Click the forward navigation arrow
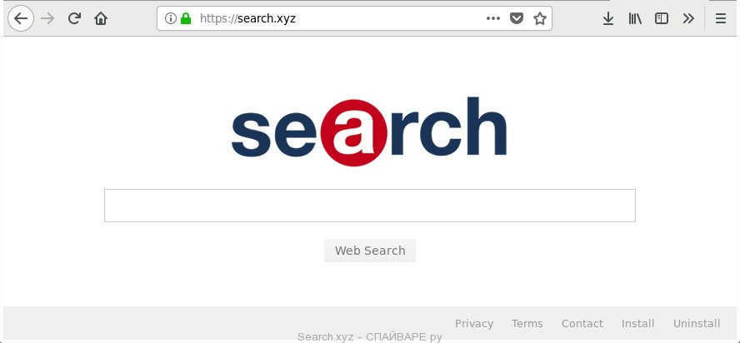The width and height of the screenshot is (740, 343). [47, 18]
